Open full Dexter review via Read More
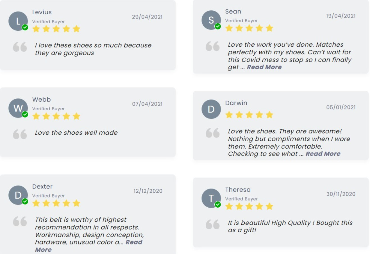This screenshot has height=254, width=370. (x=134, y=242)
